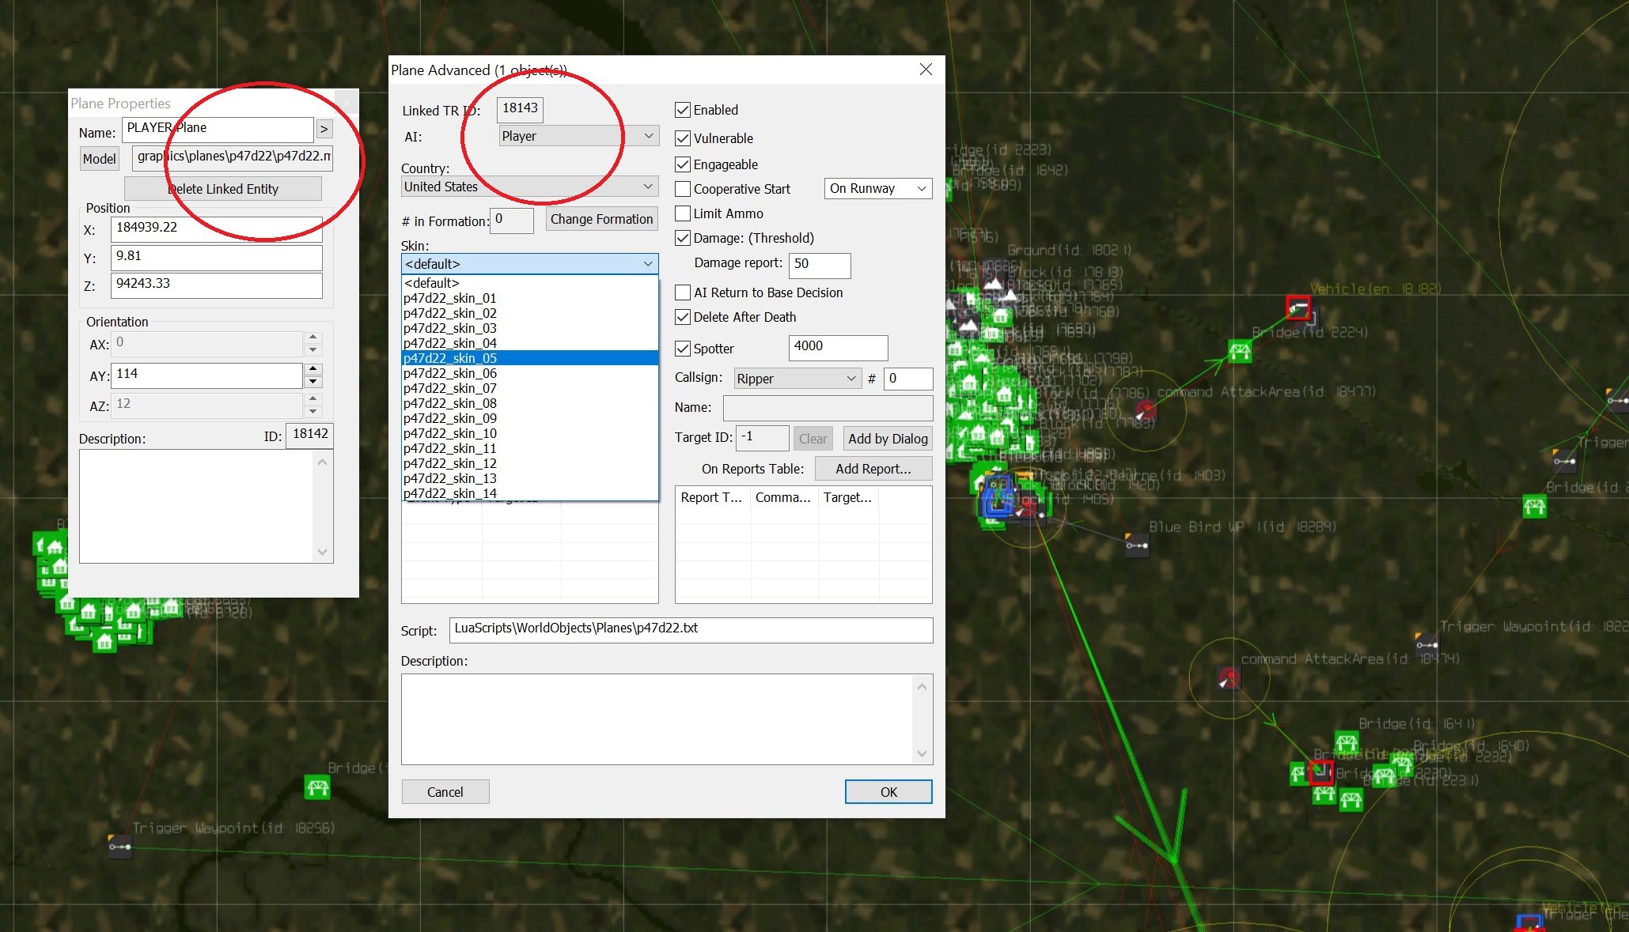Enable AI Return to Base Decision
This screenshot has height=932, width=1629.
[x=683, y=292]
